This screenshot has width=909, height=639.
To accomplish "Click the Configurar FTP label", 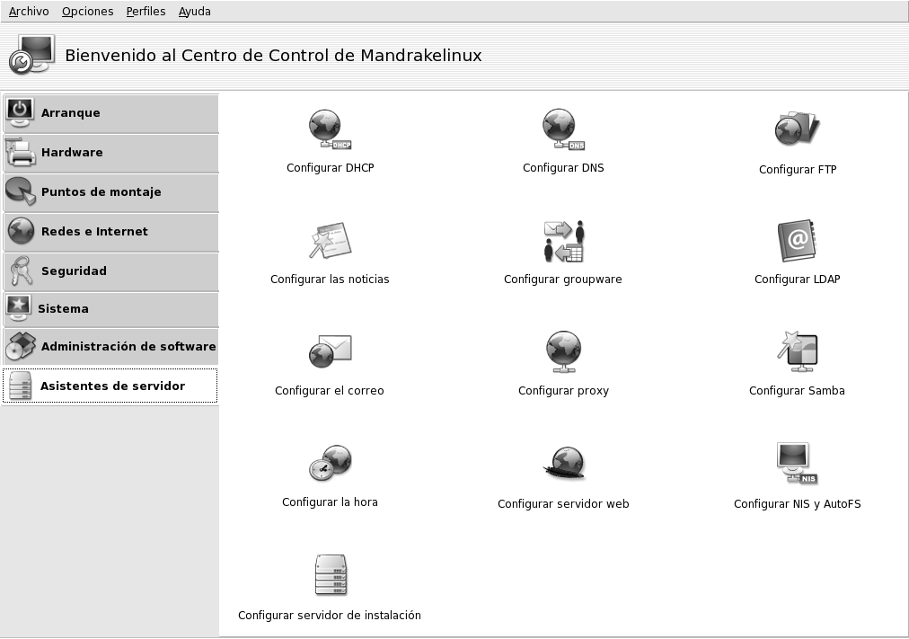I will (798, 169).
